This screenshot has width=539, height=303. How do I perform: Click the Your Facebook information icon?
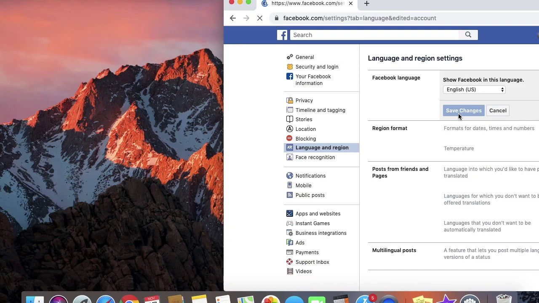290,76
